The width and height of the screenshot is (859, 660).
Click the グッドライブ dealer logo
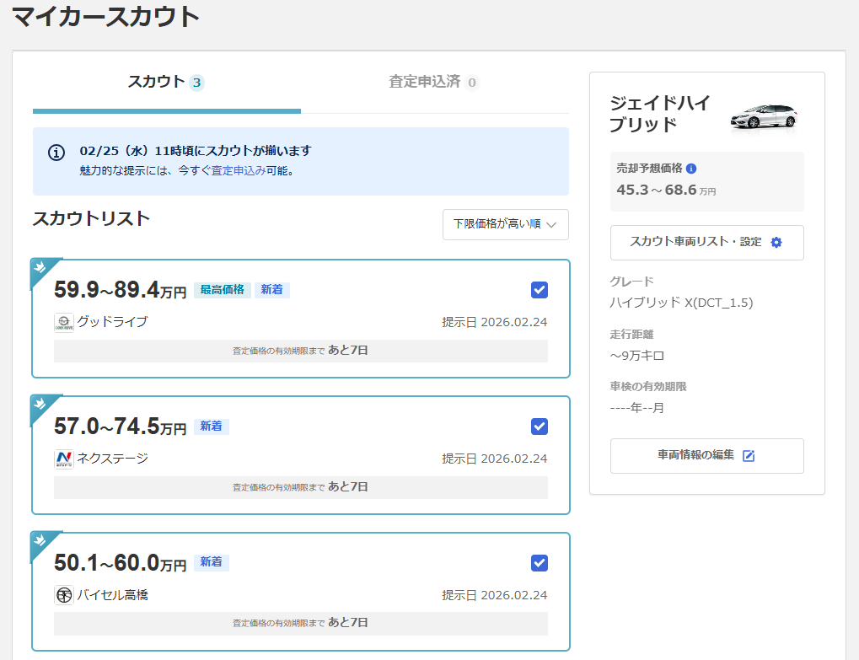[64, 322]
